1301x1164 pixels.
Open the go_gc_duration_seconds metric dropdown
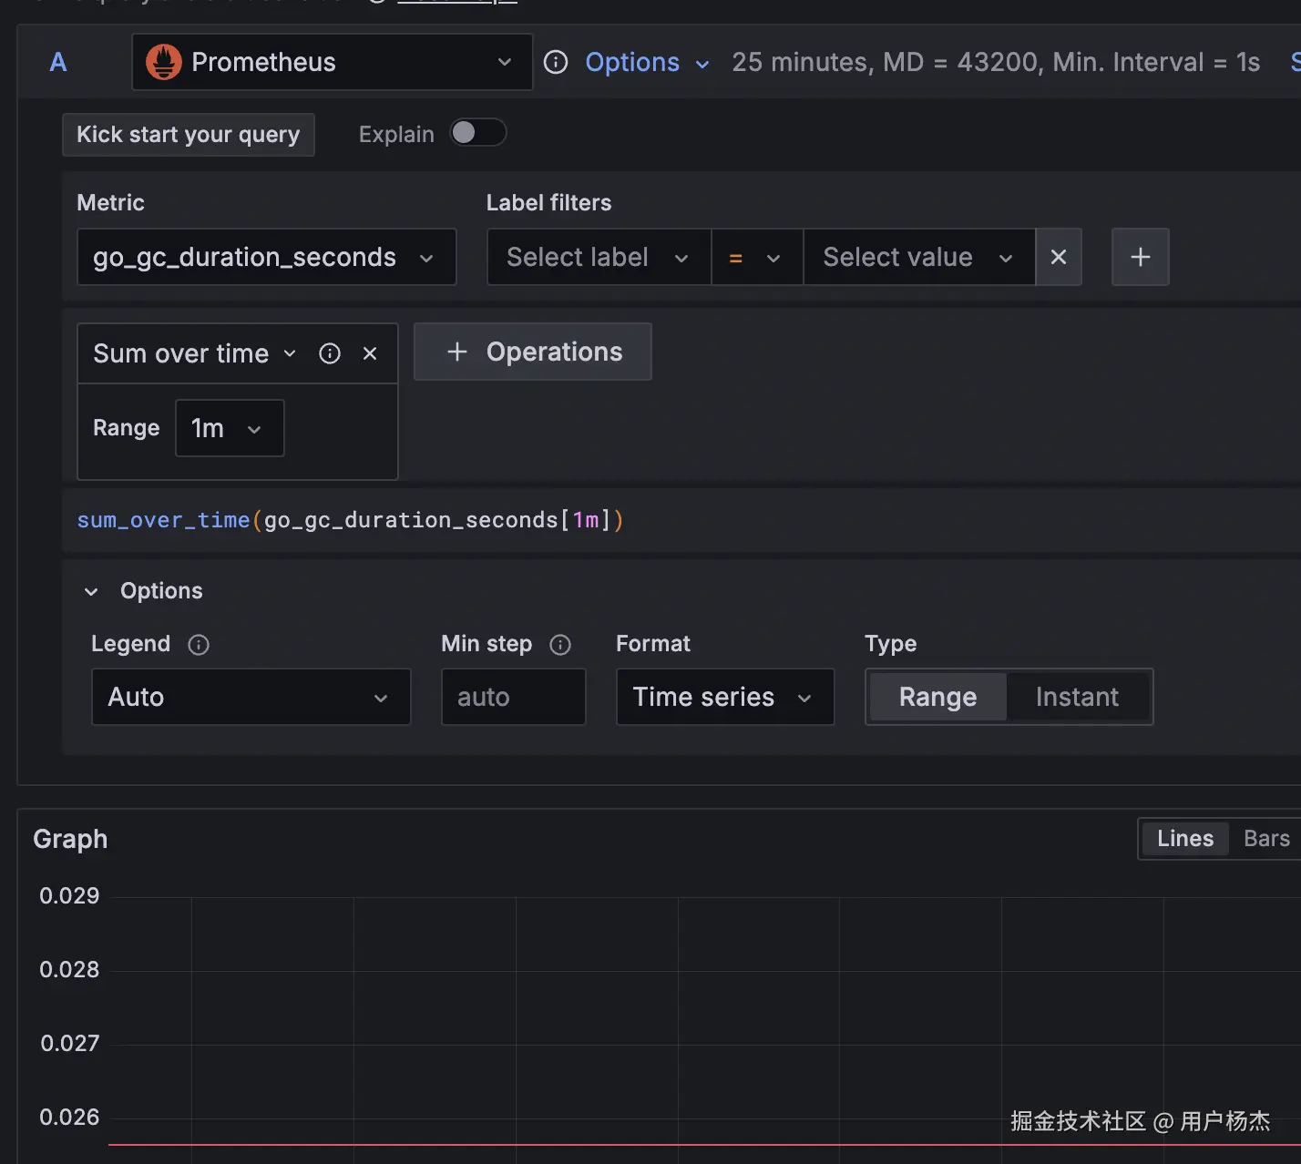pos(267,257)
